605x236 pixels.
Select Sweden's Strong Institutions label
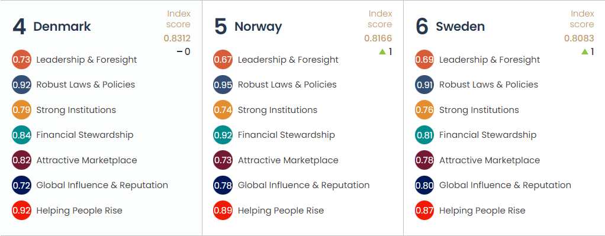pyautogui.click(x=480, y=110)
